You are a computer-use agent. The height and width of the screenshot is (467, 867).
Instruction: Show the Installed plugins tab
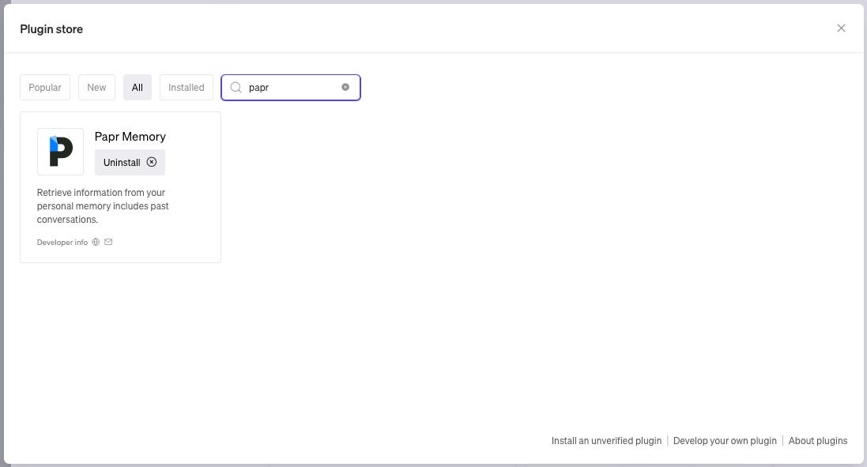click(187, 88)
